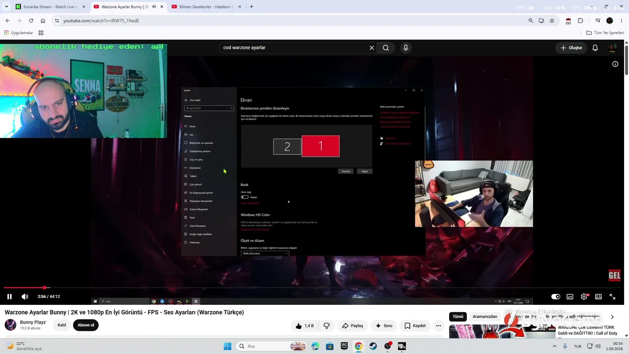Subscribe with the Abone ol button
Viewport: 629px width, 354px height.
[86, 325]
